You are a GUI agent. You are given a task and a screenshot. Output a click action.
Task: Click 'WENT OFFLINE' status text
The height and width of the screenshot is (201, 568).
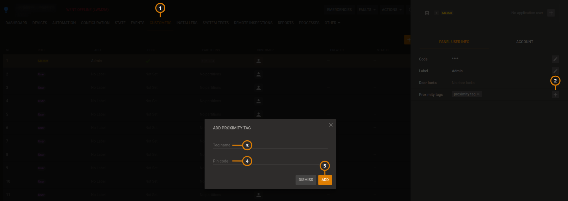coord(87,10)
